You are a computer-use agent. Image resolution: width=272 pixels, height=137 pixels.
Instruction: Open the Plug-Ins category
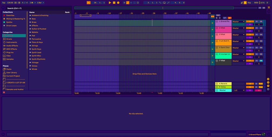tap(10, 52)
